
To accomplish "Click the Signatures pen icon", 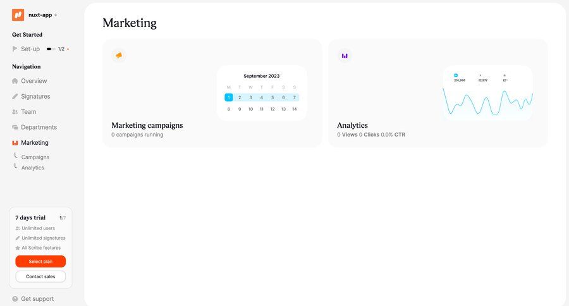I will point(15,97).
